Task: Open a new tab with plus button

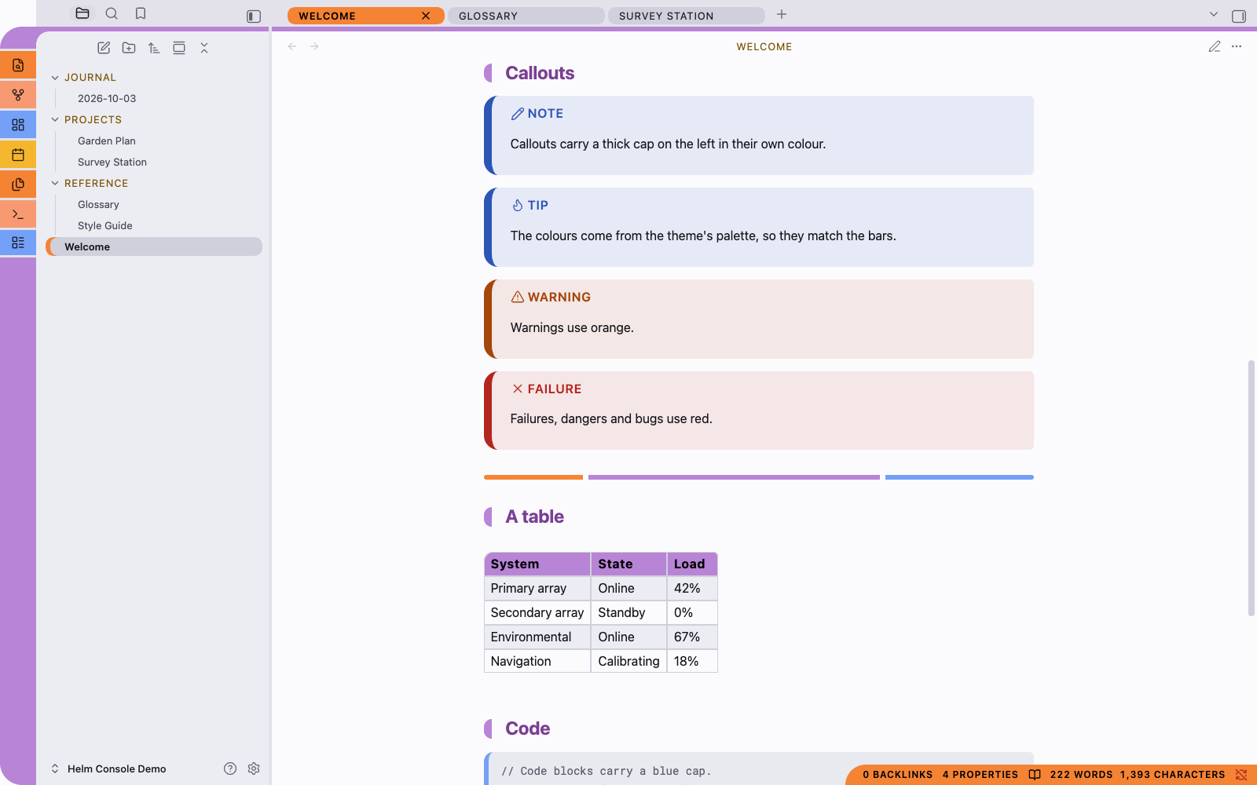Action: click(782, 15)
